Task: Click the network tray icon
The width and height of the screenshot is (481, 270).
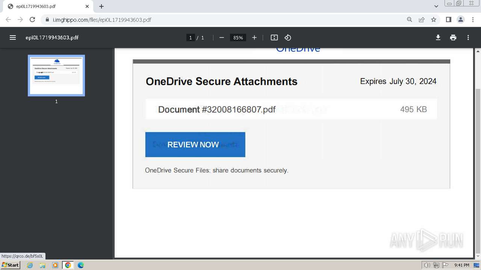Action: [436, 265]
